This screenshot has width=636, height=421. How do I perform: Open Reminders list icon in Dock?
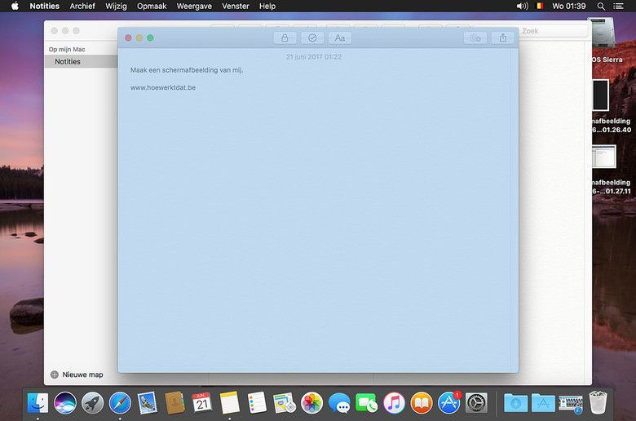pyautogui.click(x=257, y=403)
